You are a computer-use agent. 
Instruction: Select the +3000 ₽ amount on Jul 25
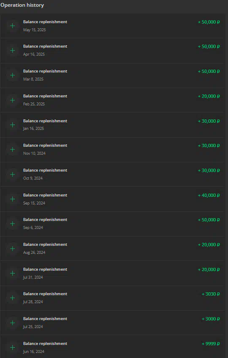point(211,319)
